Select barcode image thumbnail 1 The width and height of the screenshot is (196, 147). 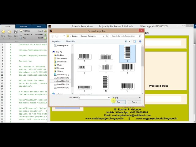[84, 57]
